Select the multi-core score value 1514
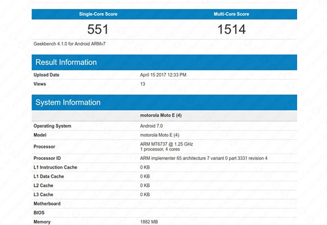 (232, 29)
